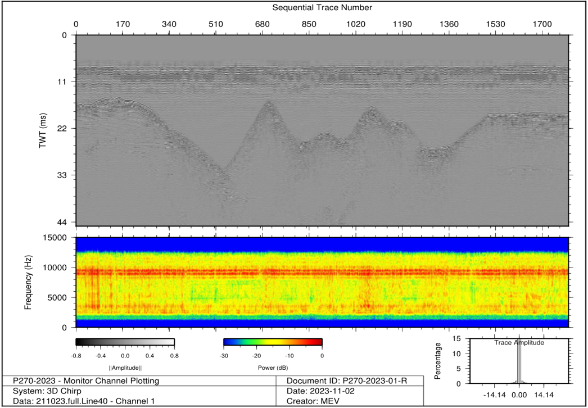Click the Trace Amplitude histogram plot

tap(518, 361)
